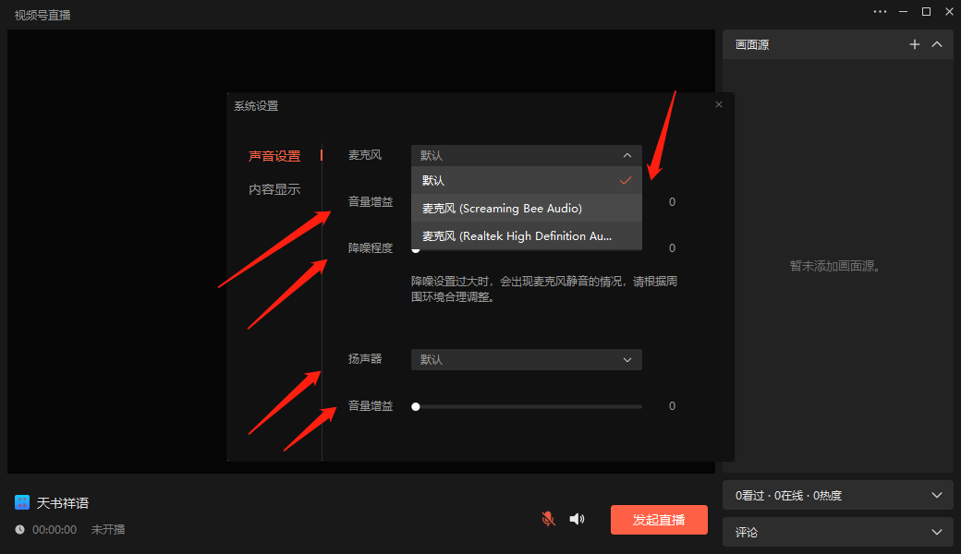Viewport: 961px width, 554px height.
Task: Choose 麦克风 (Screaming Bee Audio) option
Action: [527, 208]
